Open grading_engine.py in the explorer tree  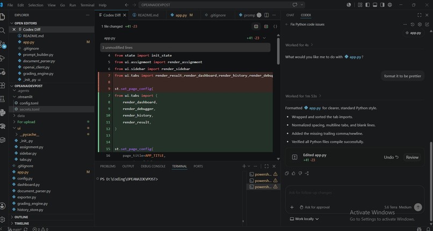pos(32,204)
